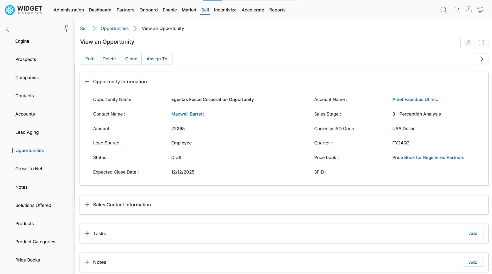Open the notifications bell icon
Viewport: 492px width, 274px height.
[x=480, y=10]
